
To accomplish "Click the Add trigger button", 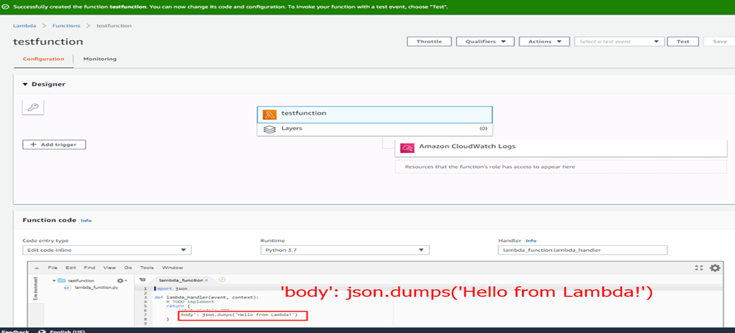I will (54, 145).
